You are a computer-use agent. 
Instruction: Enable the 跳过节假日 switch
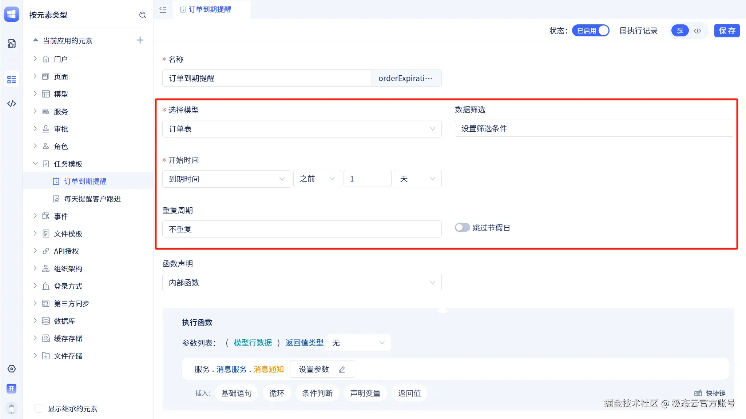click(x=462, y=228)
